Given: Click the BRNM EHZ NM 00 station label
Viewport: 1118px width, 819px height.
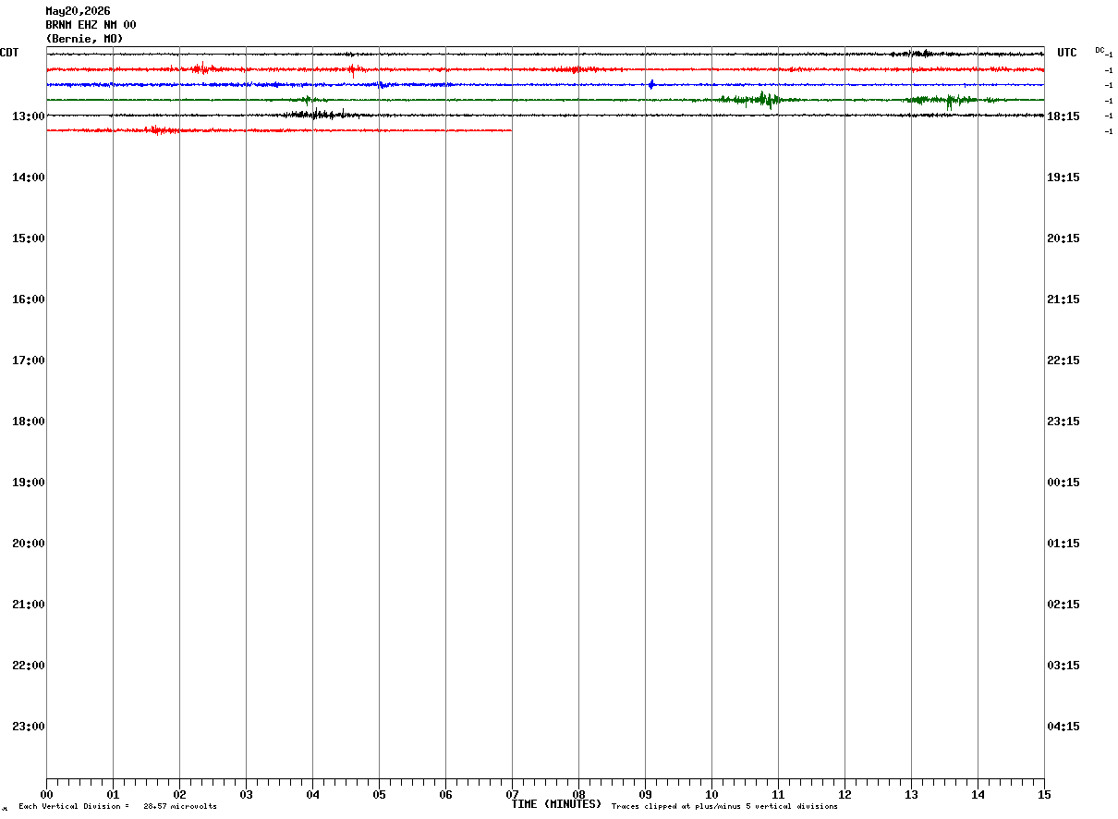Looking at the screenshot, I should pos(91,25).
